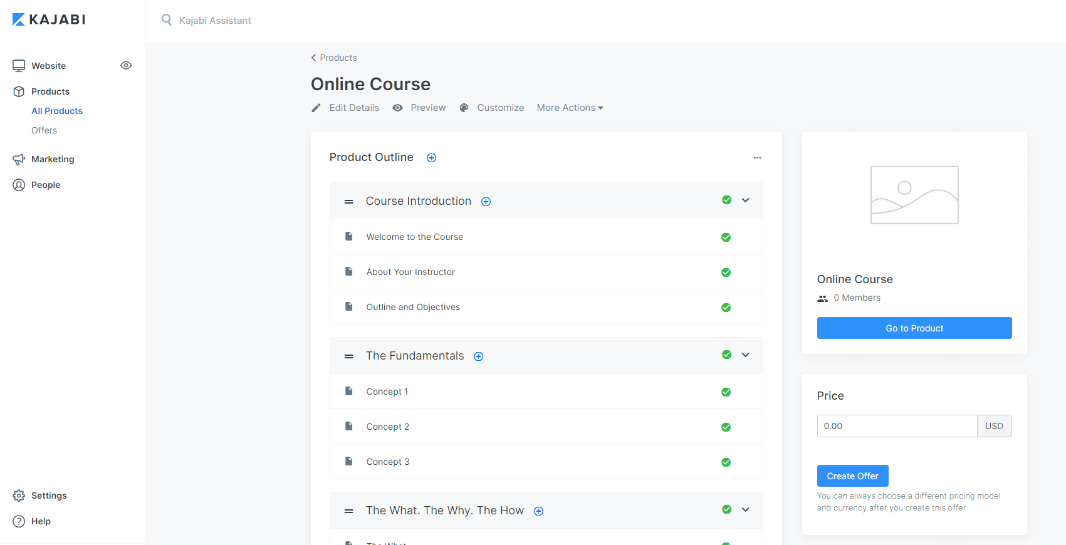Open the Concept 2 lesson
Image resolution: width=1066 pixels, height=545 pixels.
[388, 427]
